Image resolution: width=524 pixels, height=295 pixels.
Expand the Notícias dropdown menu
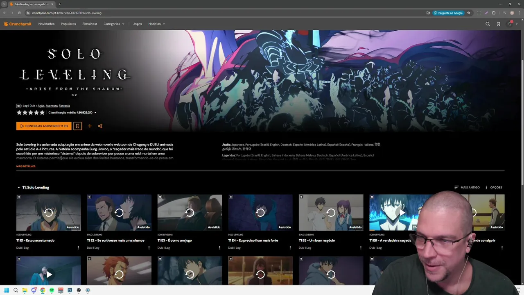(x=156, y=24)
